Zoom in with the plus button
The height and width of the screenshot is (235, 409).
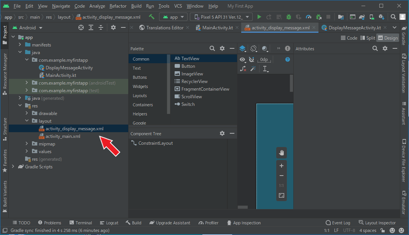pos(282,166)
